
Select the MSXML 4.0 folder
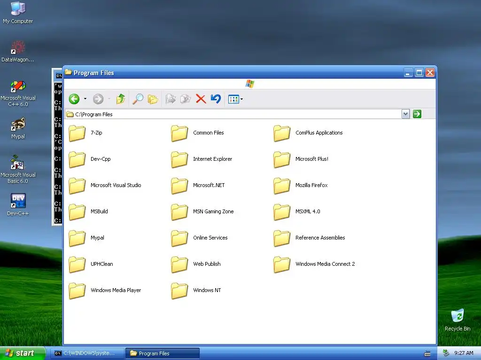tap(297, 212)
